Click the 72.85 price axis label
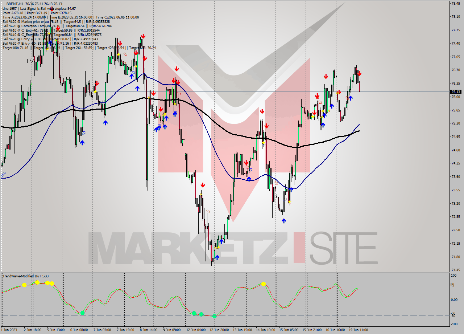Image resolution: width=464 pixels, height=334 pixels. coord(456,217)
